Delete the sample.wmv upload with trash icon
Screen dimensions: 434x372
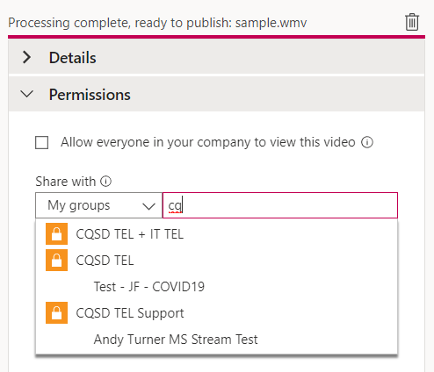[x=412, y=22]
